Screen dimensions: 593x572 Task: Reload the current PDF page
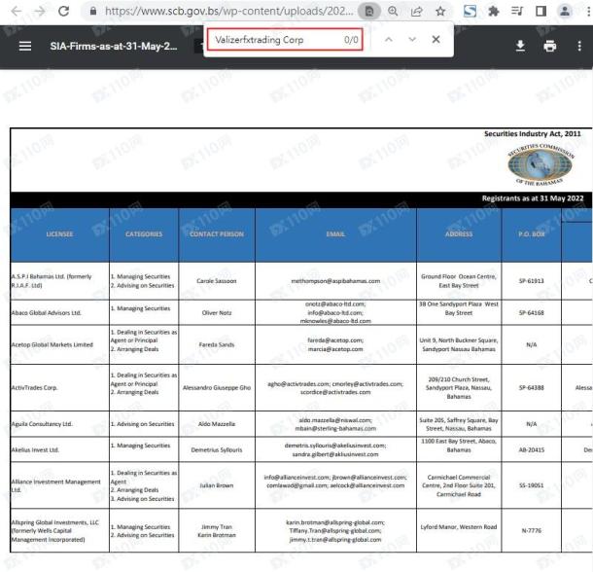coord(63,11)
